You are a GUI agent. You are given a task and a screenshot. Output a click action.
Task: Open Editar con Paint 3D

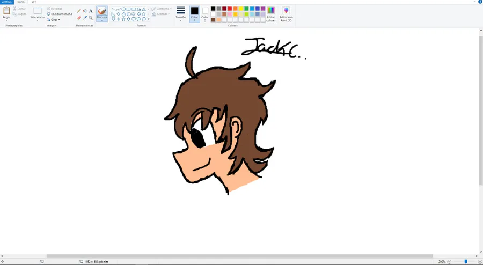(x=286, y=14)
